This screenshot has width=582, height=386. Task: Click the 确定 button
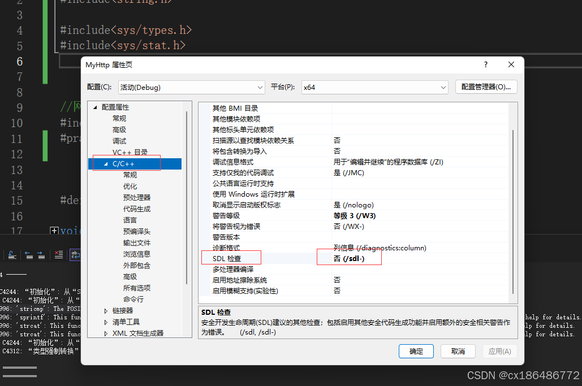pyautogui.click(x=416, y=351)
